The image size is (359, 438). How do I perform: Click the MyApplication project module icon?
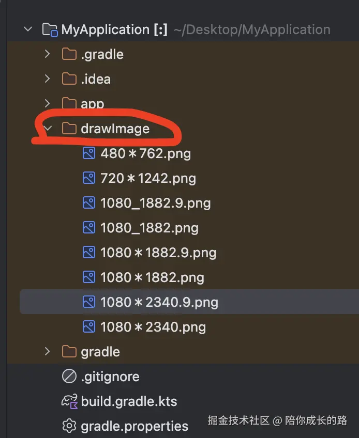tap(50, 29)
